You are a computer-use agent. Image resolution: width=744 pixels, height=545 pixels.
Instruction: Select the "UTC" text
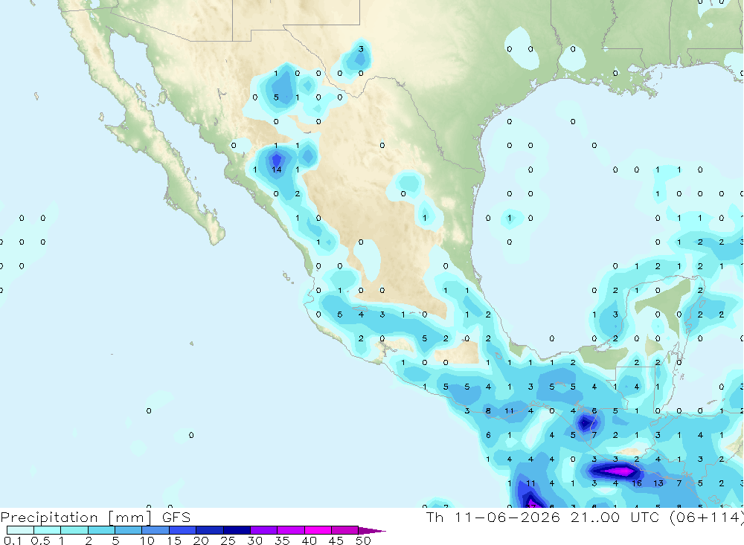pyautogui.click(x=646, y=517)
